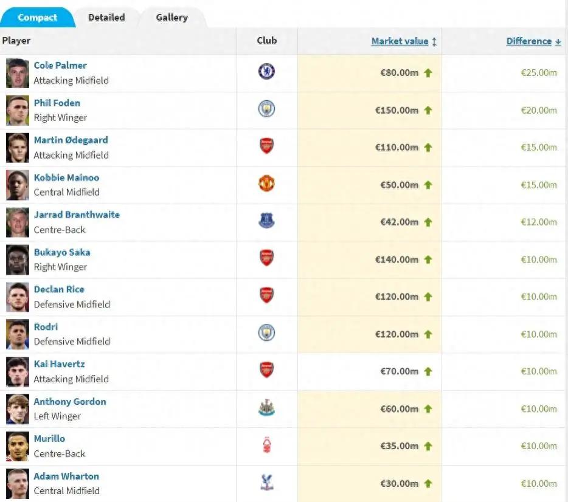The height and width of the screenshot is (502, 568).
Task: Open Kai Havertz player profile link
Action: pos(59,364)
